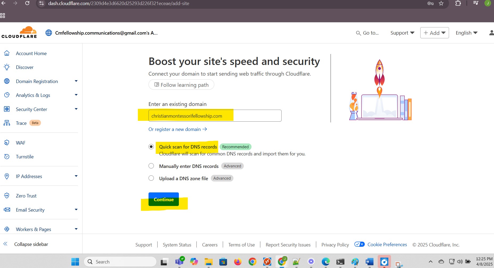494x268 pixels.
Task: Click the Discover lightbulb icon
Action: (7, 67)
